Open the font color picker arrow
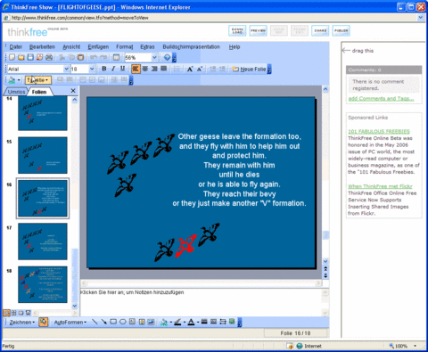Viewport: 428px width, 352px height. 198,323
